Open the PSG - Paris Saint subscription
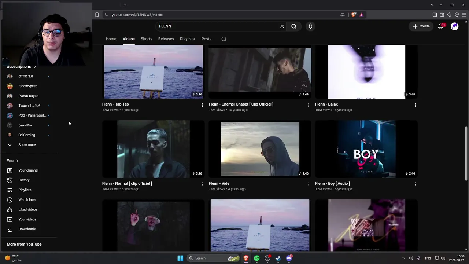Viewport: 469px width, 264px height. [29, 115]
